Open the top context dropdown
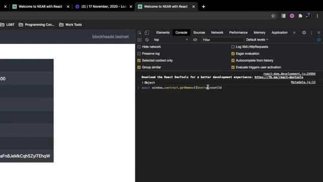Image resolution: width=323 pixels, height=182 pixels. tap(171, 39)
